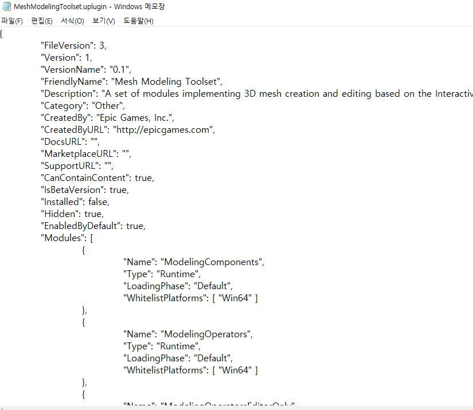Click the "EnabledByDefault": true line

(x=93, y=226)
